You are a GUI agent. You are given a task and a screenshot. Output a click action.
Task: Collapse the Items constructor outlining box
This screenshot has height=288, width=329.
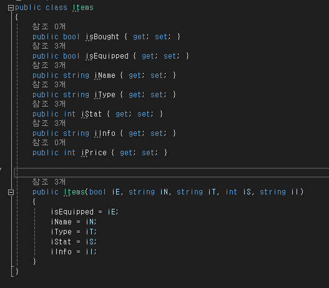[x=11, y=192]
